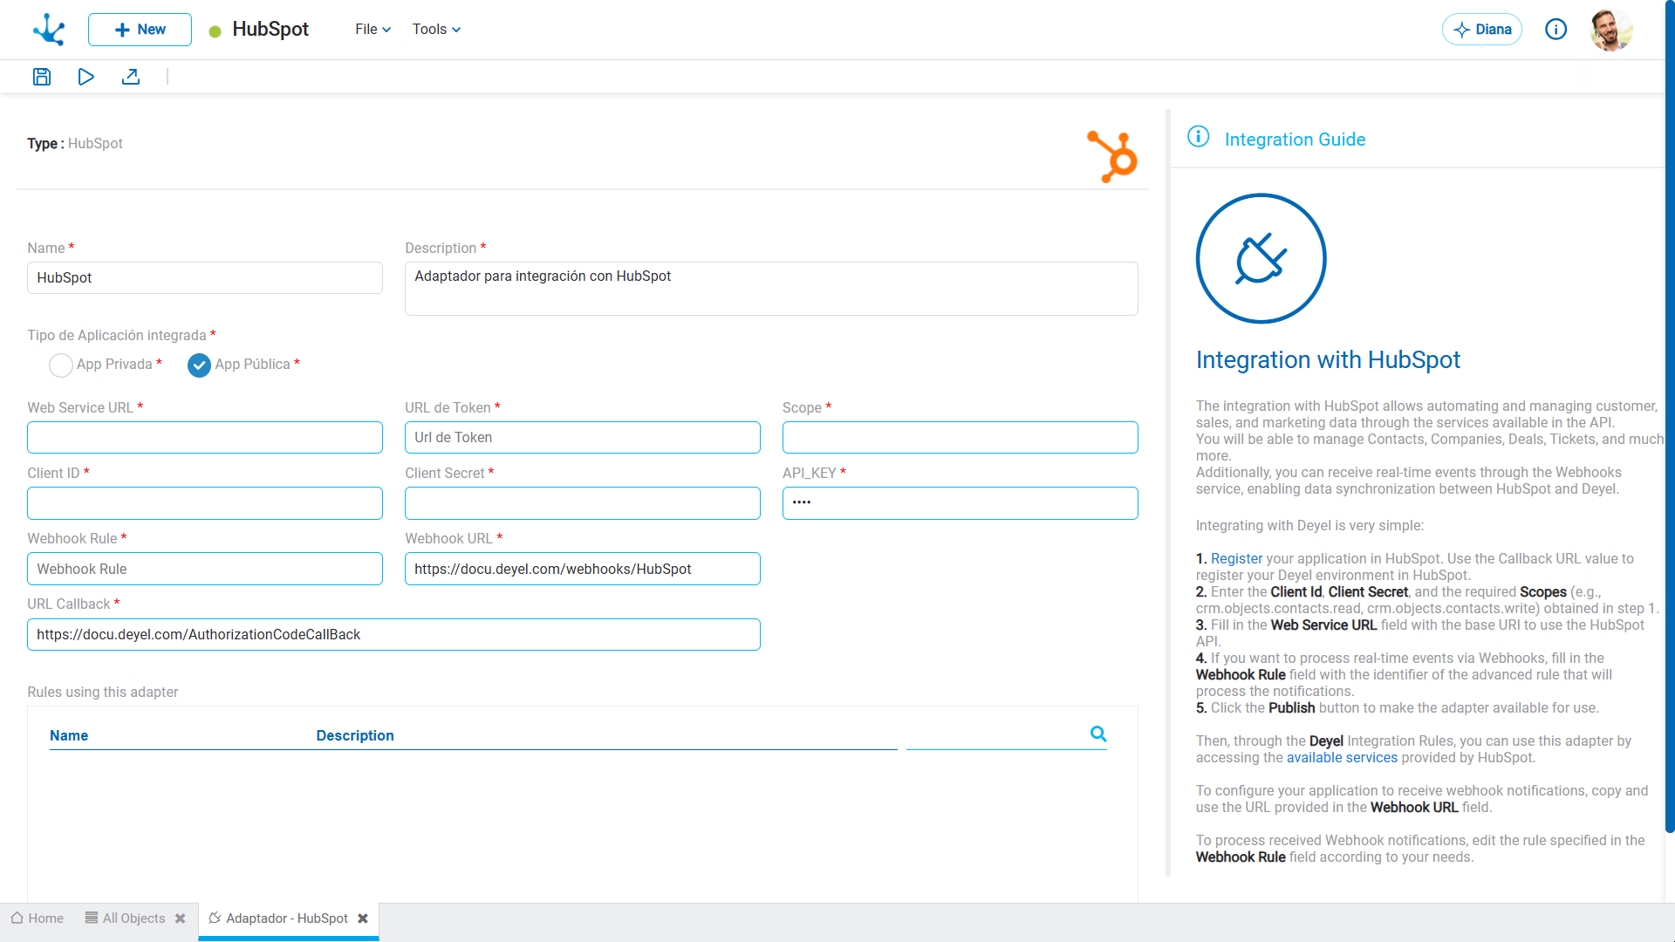Open the File menu
Image resolution: width=1675 pixels, height=942 pixels.
tap(373, 30)
